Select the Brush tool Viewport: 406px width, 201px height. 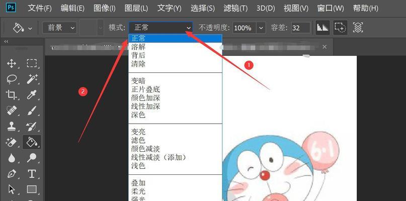pos(32,111)
